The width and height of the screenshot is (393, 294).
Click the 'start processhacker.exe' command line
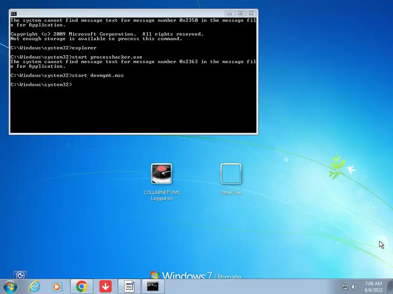76,57
